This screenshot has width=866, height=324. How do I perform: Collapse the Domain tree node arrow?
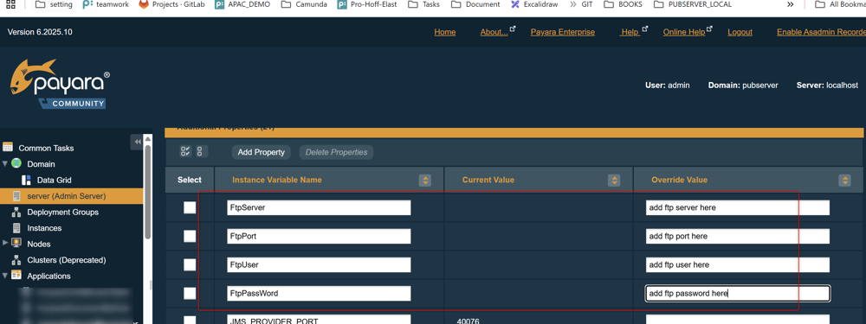5,163
